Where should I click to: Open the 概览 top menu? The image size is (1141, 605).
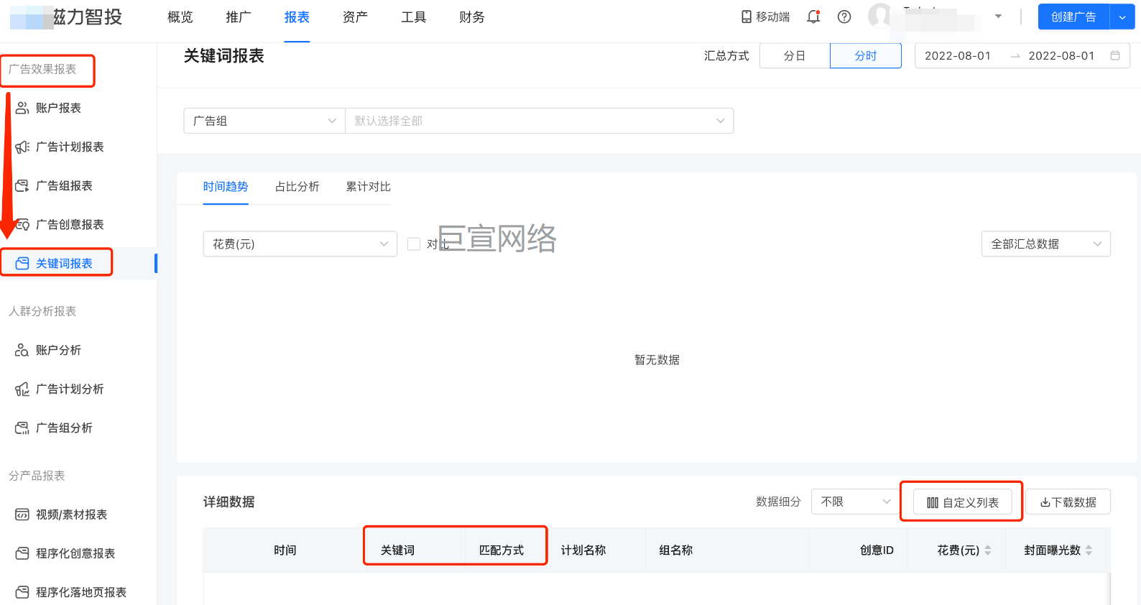[x=180, y=17]
